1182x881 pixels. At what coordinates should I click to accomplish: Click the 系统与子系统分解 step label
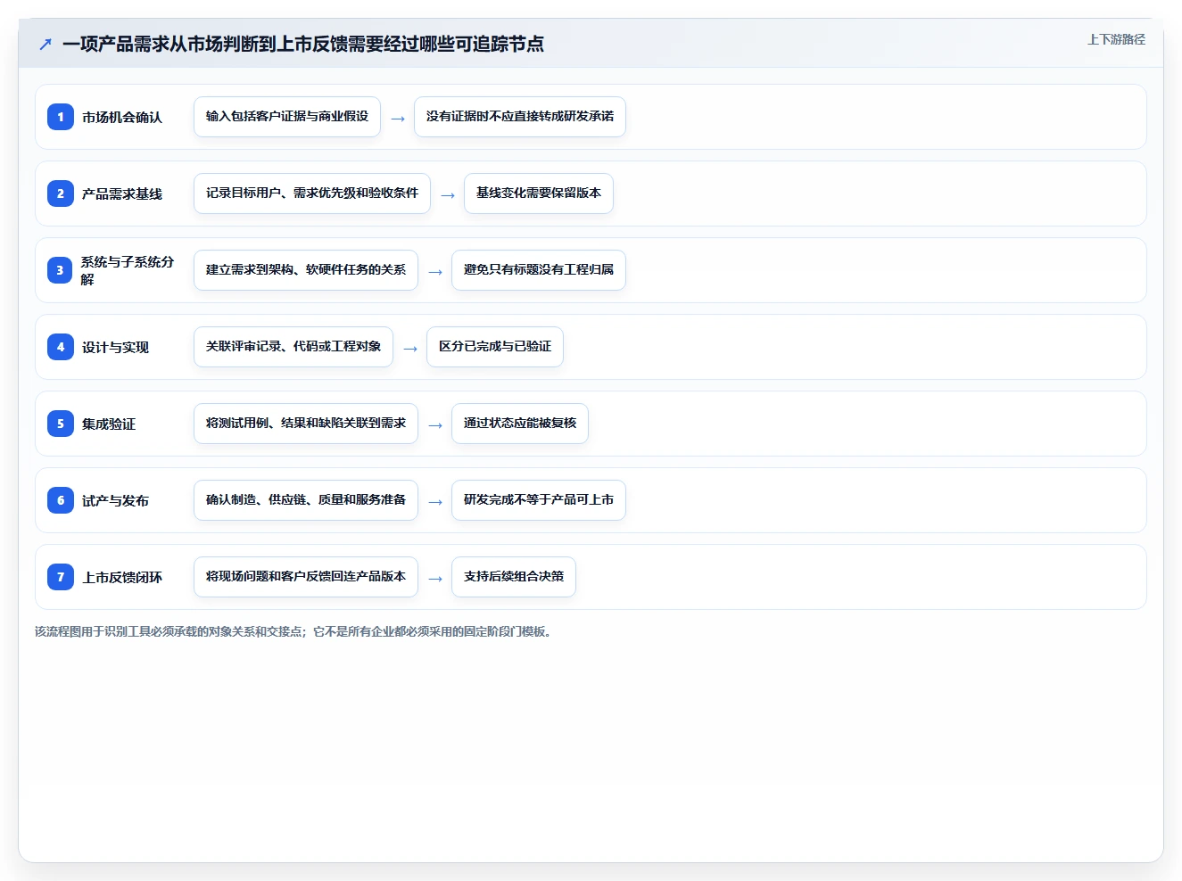128,270
